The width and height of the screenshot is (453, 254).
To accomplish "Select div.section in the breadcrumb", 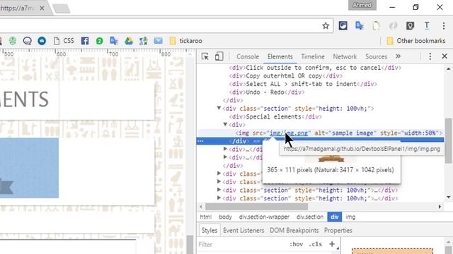I will pos(310,217).
